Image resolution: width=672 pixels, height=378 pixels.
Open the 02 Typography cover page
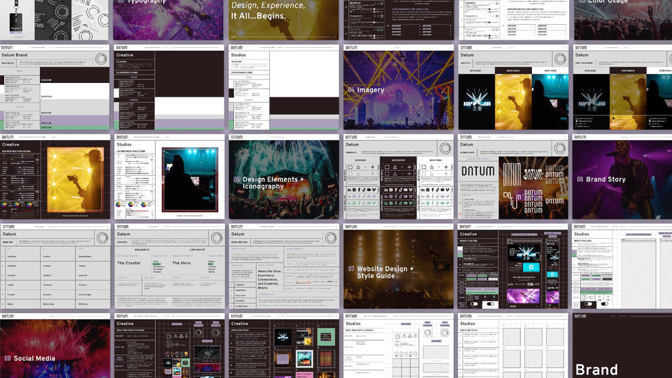click(168, 20)
